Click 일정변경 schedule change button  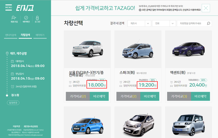click(13, 103)
